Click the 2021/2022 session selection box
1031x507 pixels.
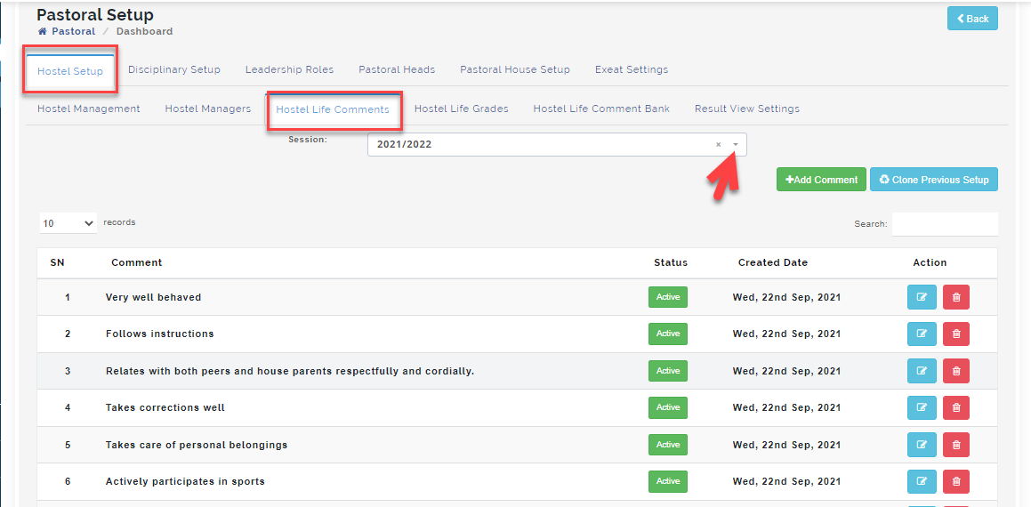click(x=557, y=145)
